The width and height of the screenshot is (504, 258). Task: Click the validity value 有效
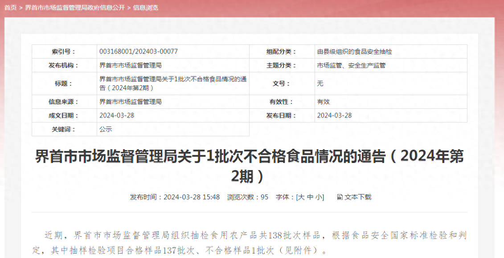[324, 102]
